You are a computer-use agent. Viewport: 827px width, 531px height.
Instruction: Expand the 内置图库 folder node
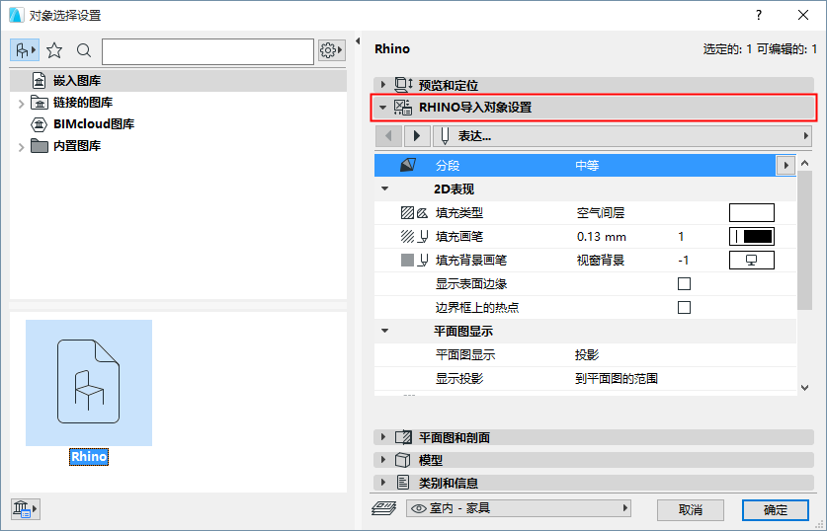(21, 147)
